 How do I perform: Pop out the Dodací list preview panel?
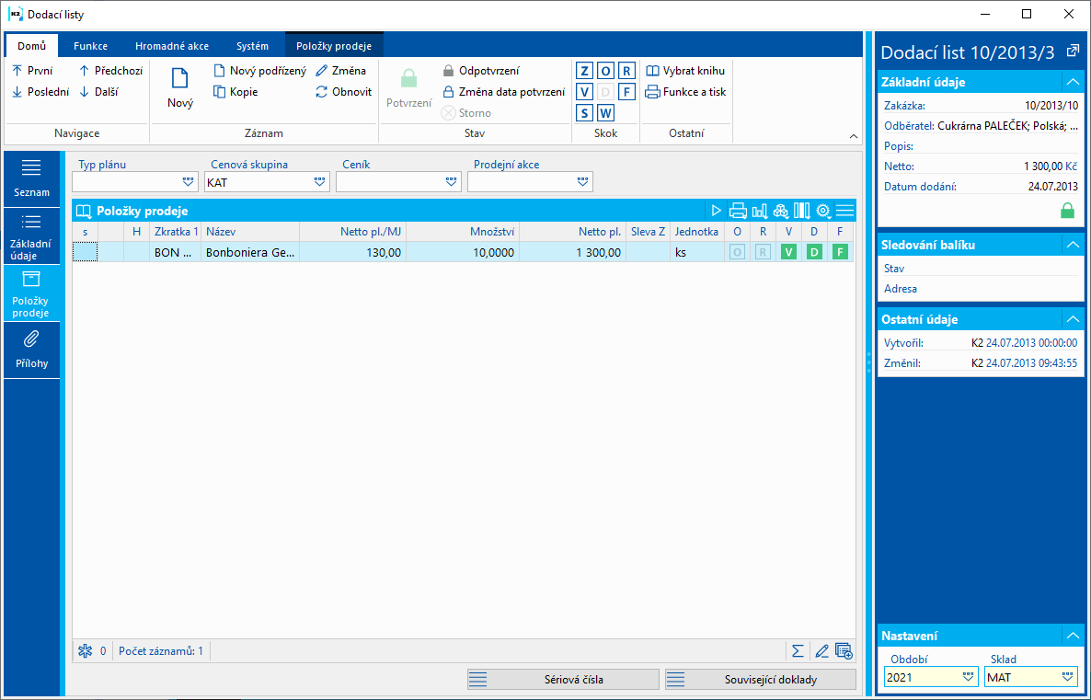[1074, 50]
